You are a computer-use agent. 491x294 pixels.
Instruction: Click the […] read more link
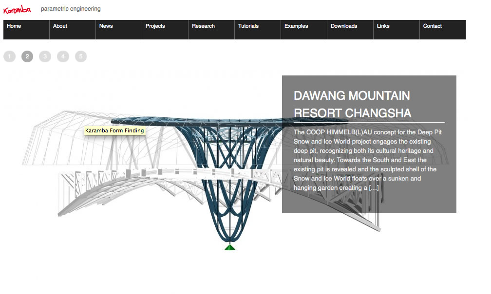click(x=374, y=188)
